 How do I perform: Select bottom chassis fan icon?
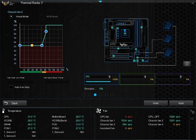(168, 53)
